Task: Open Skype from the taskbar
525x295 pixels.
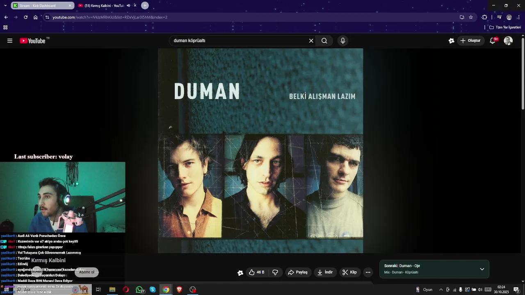Action: pyautogui.click(x=153, y=290)
